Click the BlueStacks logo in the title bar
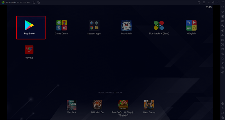Screen dimensions: 225x120 (3, 3)
